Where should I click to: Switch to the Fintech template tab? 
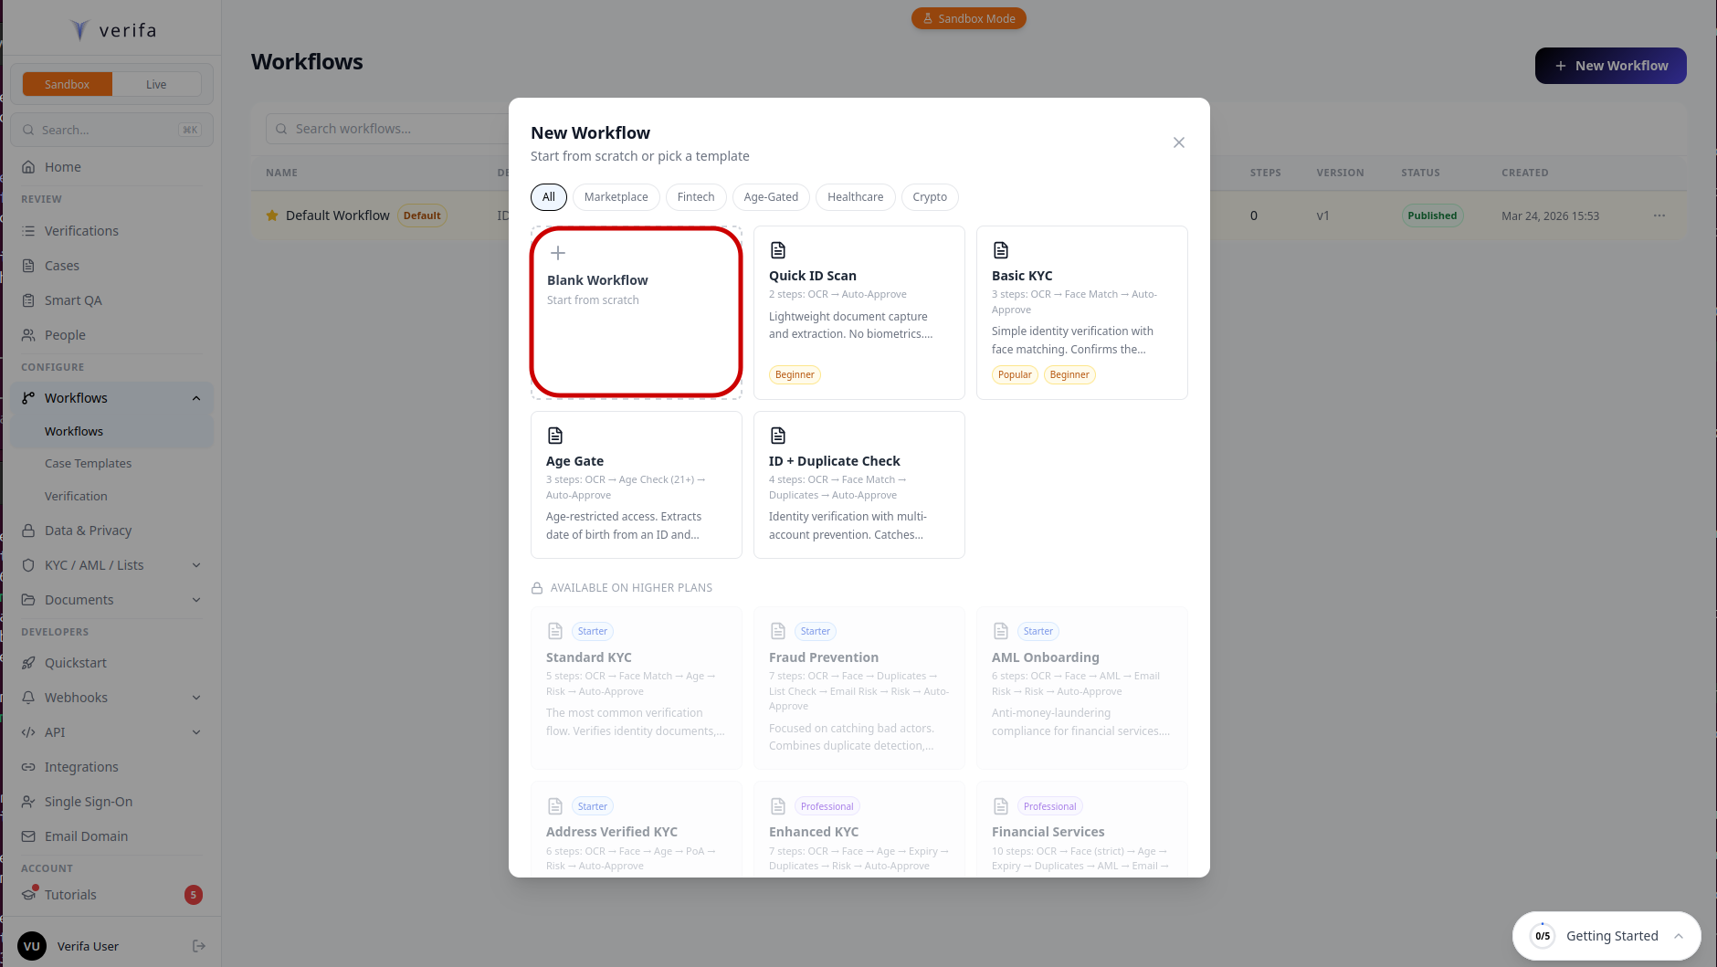[x=695, y=196]
